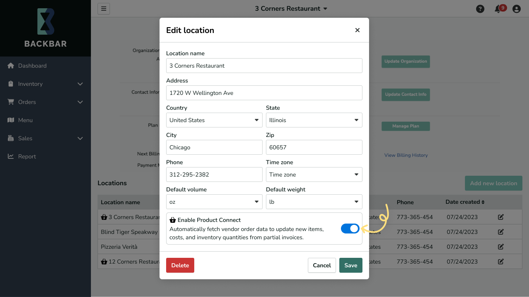Edit the Pizzeria Verità row
Viewport: 529px width, 297px height.
(x=501, y=247)
